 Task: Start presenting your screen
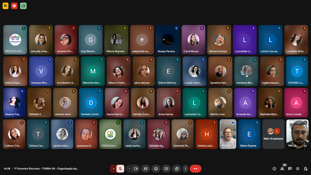pos(166,169)
